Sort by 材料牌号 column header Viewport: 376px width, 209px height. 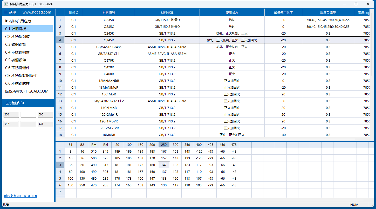(x=109, y=12)
